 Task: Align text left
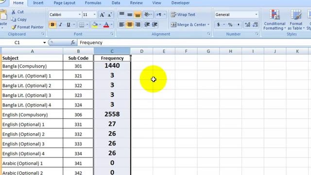[x=122, y=25]
